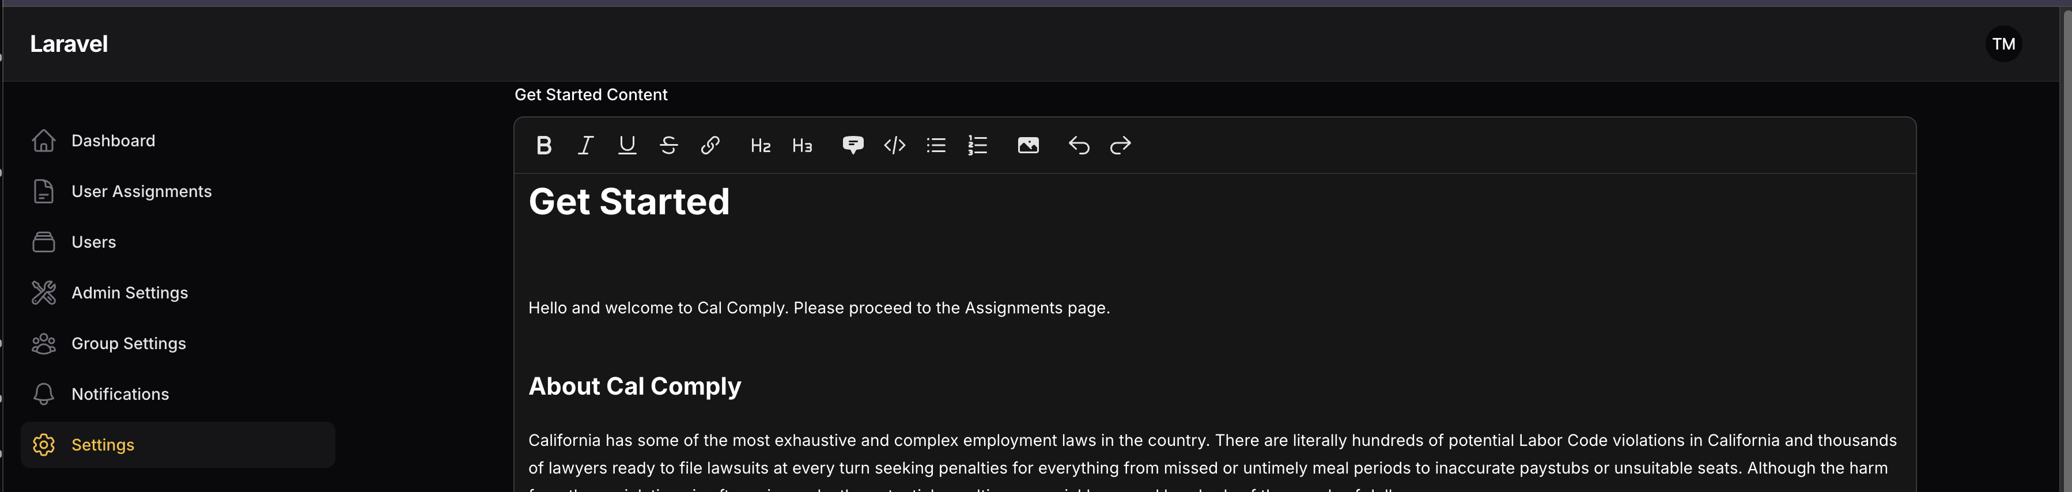This screenshot has height=492, width=2072.
Task: Insert a code block
Action: (894, 146)
